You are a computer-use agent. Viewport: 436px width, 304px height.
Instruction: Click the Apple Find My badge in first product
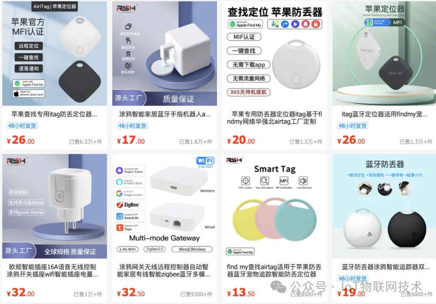pyautogui.click(x=29, y=83)
